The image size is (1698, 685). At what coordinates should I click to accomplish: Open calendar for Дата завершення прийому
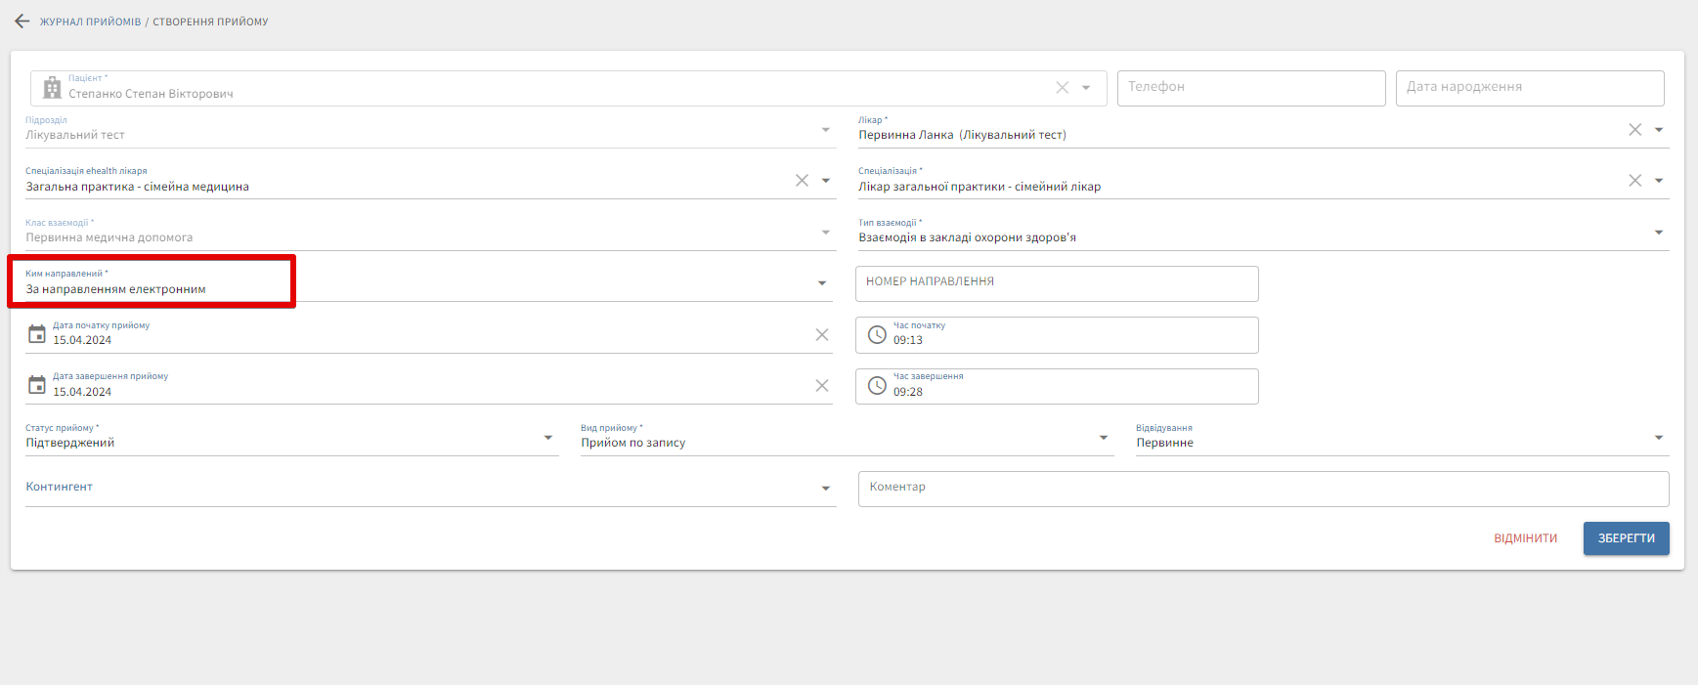(x=37, y=385)
